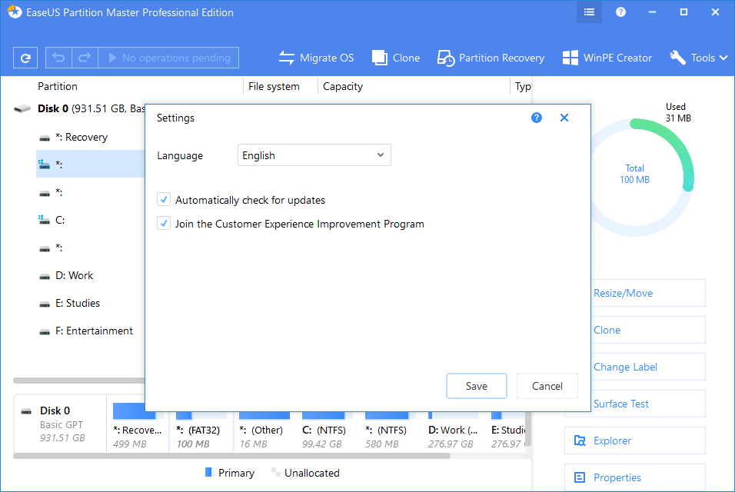Image resolution: width=735 pixels, height=492 pixels.
Task: Click the title bar help question icon
Action: pyautogui.click(x=620, y=12)
